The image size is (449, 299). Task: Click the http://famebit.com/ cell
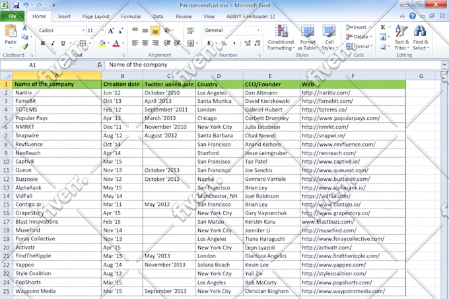click(x=353, y=101)
